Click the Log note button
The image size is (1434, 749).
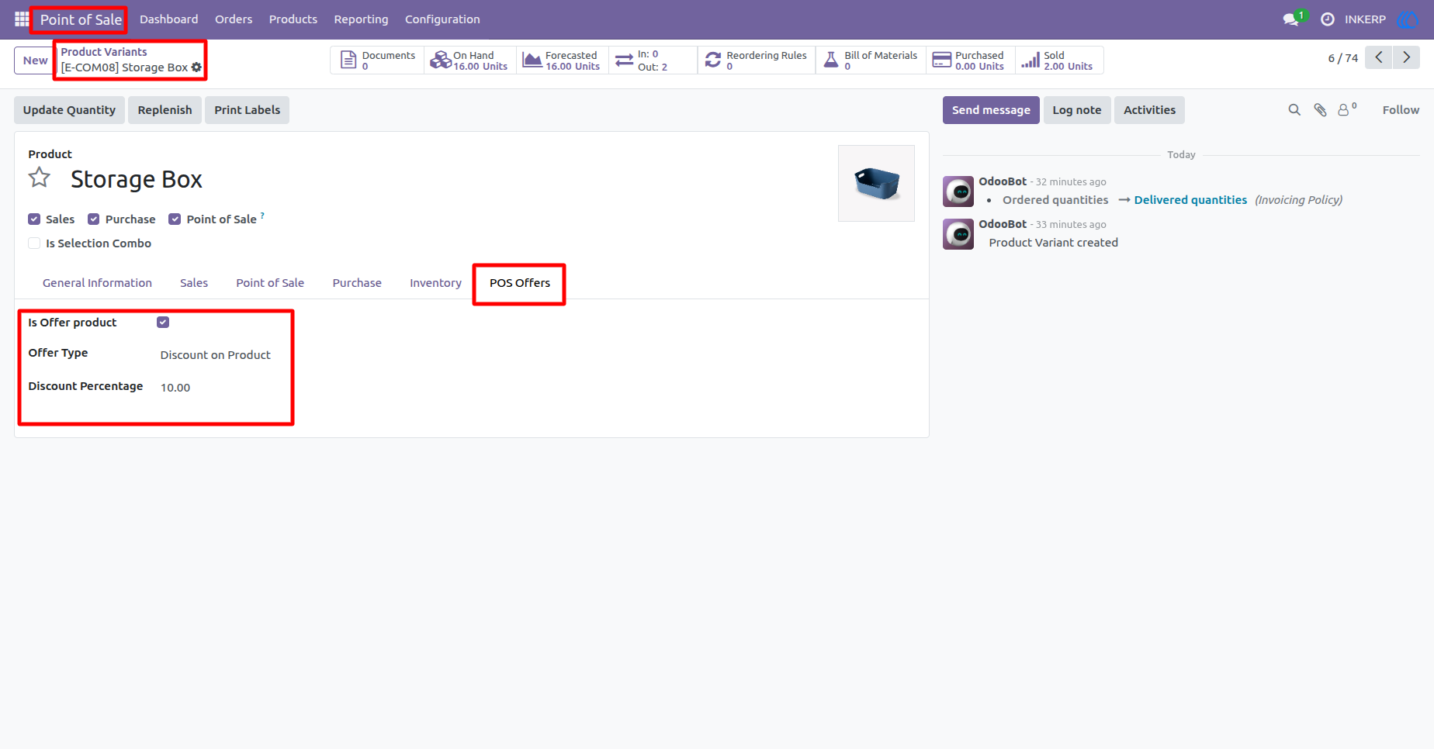pos(1077,110)
